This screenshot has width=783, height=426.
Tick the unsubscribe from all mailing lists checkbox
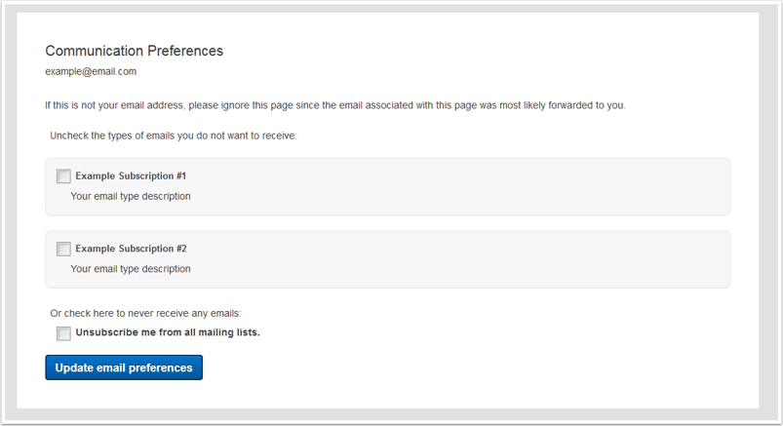click(x=63, y=333)
